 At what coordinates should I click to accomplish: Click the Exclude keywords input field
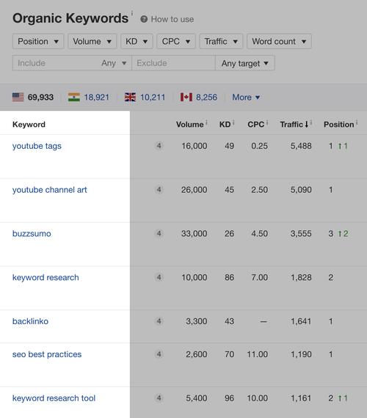pos(173,63)
